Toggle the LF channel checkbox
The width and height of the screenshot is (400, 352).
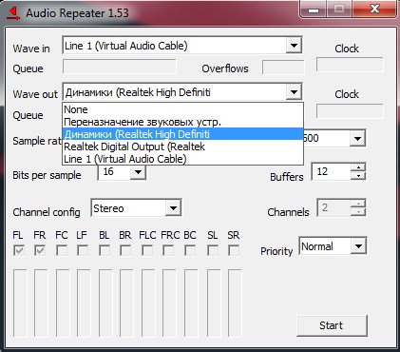click(x=83, y=251)
